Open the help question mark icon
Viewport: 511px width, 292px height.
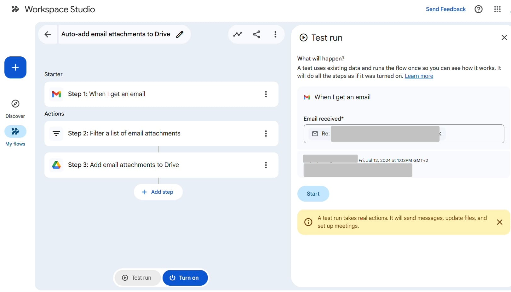pyautogui.click(x=479, y=9)
